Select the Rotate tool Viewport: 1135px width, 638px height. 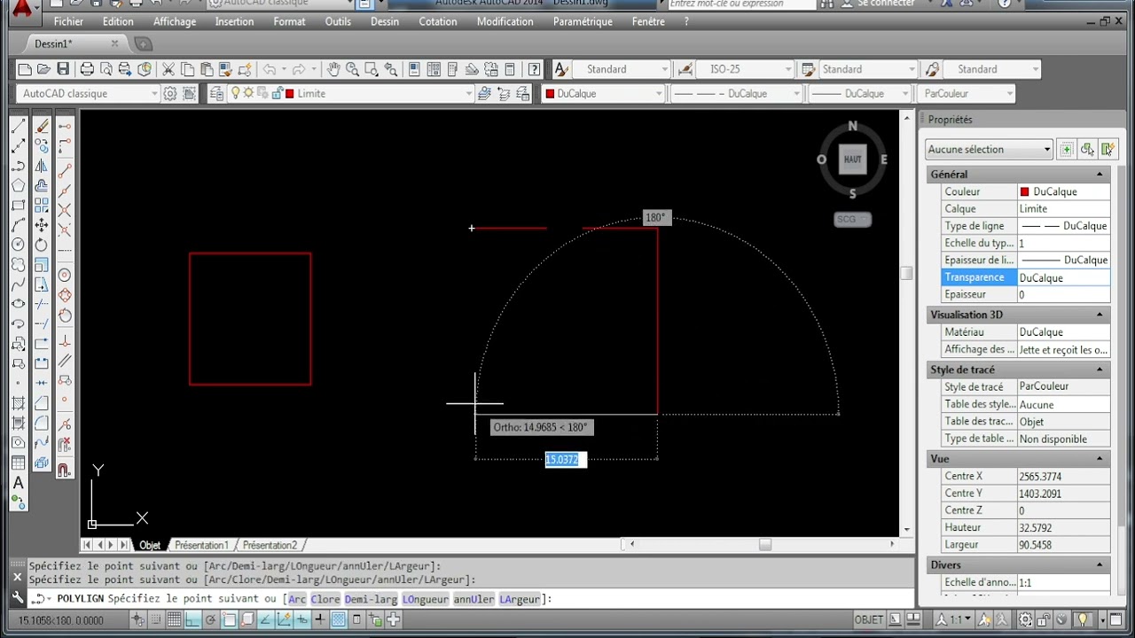pyautogui.click(x=42, y=245)
